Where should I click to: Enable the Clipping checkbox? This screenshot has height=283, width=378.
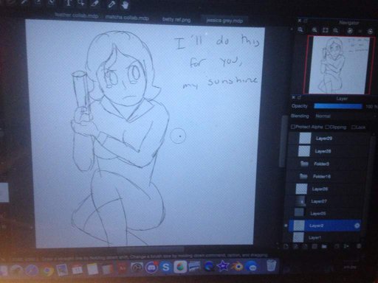pyautogui.click(x=327, y=127)
